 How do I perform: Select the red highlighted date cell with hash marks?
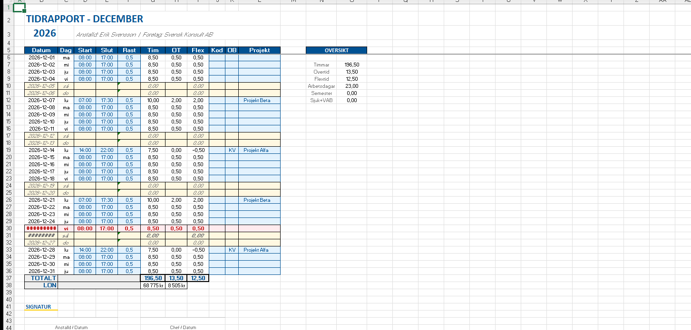pyautogui.click(x=41, y=228)
